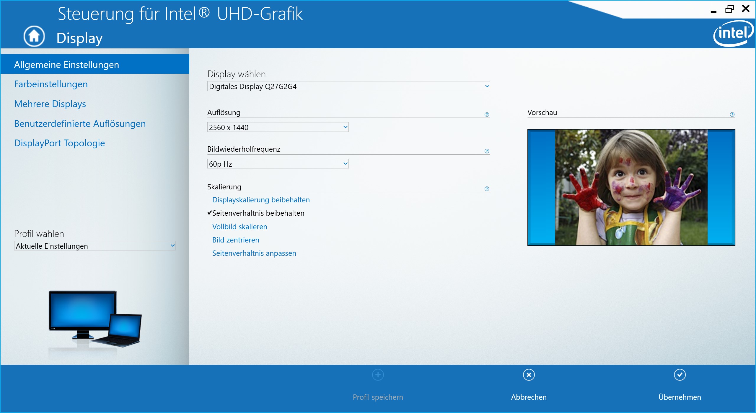Click the Abbrechen X circle icon
This screenshot has width=756, height=413.
point(529,375)
